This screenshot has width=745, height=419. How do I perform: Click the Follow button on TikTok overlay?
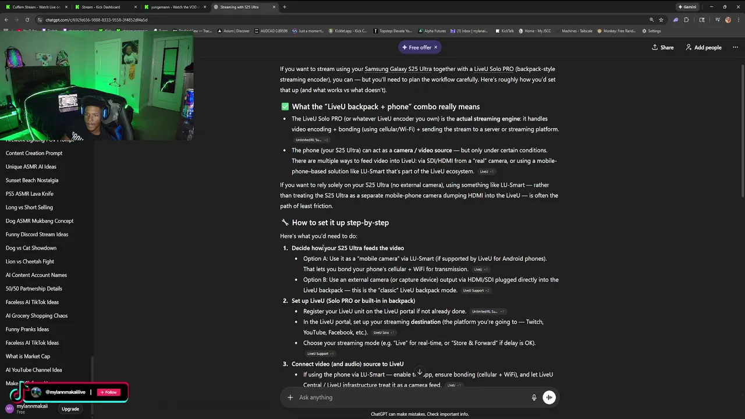tap(109, 392)
